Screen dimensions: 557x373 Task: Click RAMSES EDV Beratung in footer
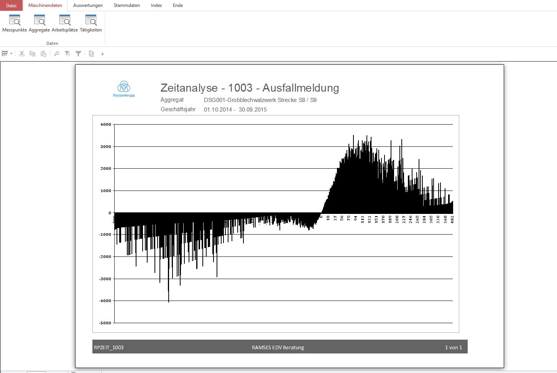pos(278,347)
